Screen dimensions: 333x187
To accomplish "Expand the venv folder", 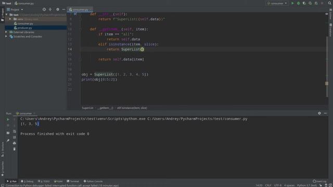I will point(10,19).
